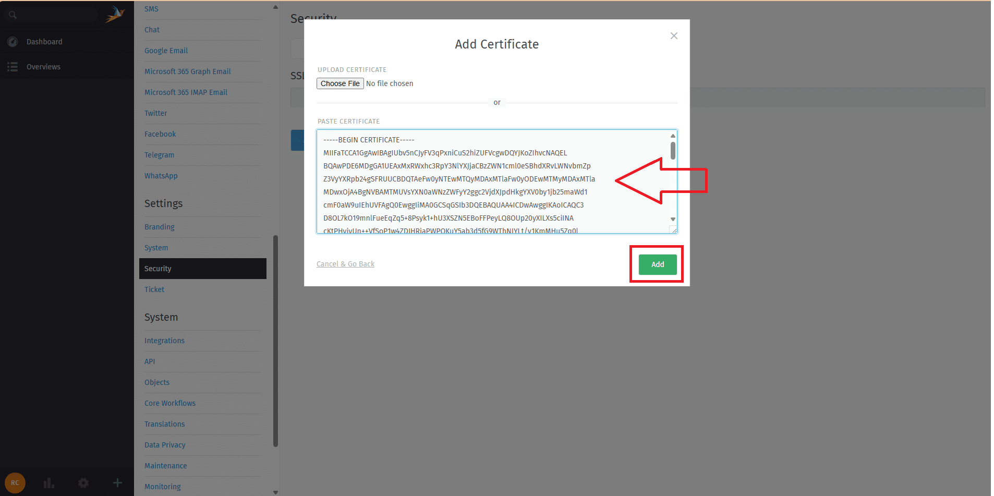The width and height of the screenshot is (994, 496).
Task: Click the search magnifier icon
Action: pyautogui.click(x=13, y=15)
